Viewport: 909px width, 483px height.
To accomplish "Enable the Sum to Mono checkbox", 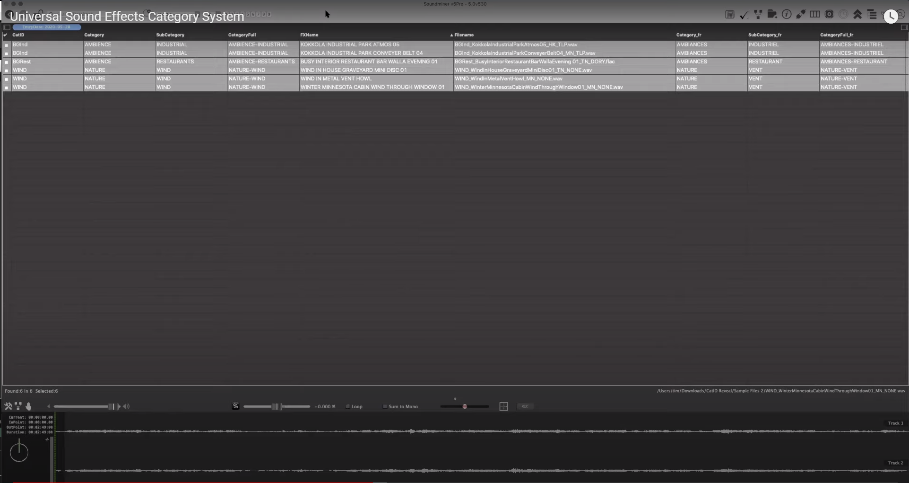I will [x=385, y=406].
